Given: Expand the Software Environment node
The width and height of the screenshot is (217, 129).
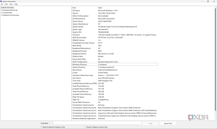Looking at the screenshot, I should click(x=2, y=15).
